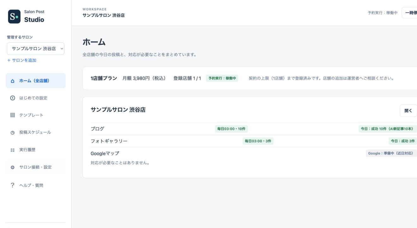
Task: Open 実行履歴 in the sidebar
Action: click(36, 149)
